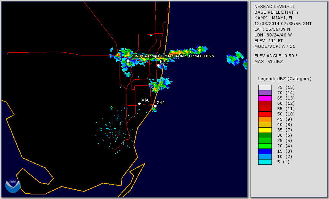Click the 'Legend: dBZ (Category)' heading
329x199 pixels.
coord(285,79)
